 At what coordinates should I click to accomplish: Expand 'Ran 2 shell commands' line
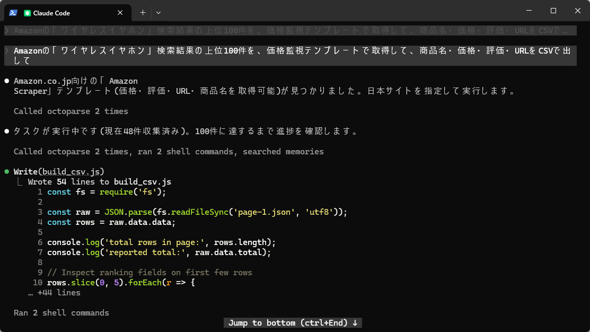tap(61, 313)
